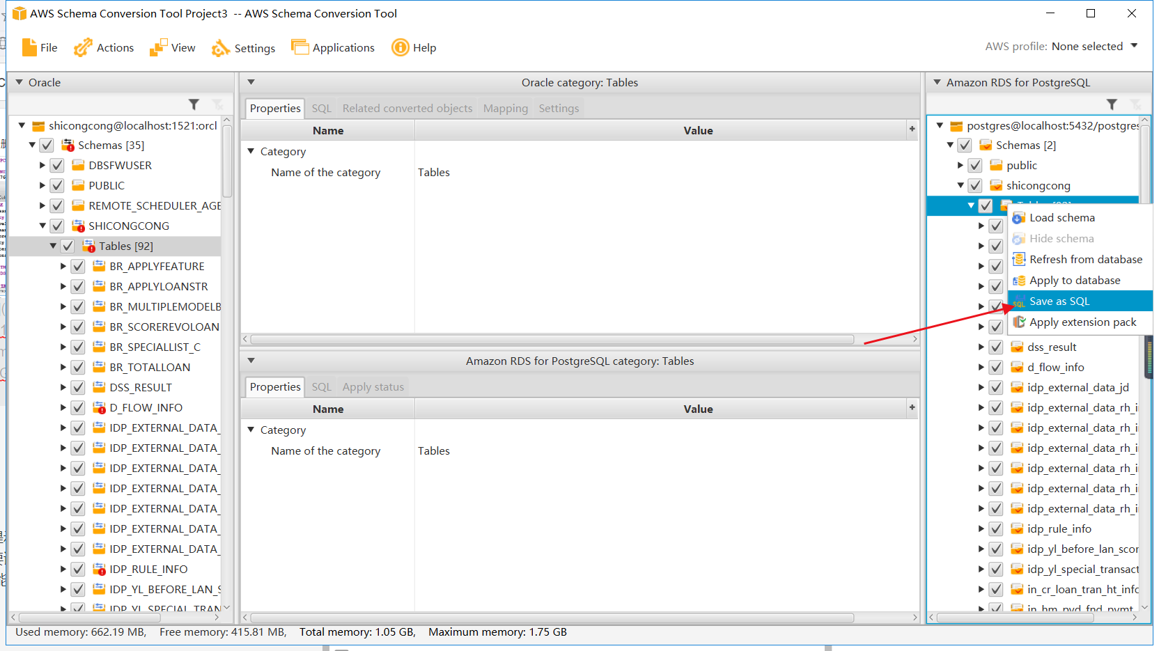Click the Load schema icon
This screenshot has height=651, width=1159.
coord(1018,218)
